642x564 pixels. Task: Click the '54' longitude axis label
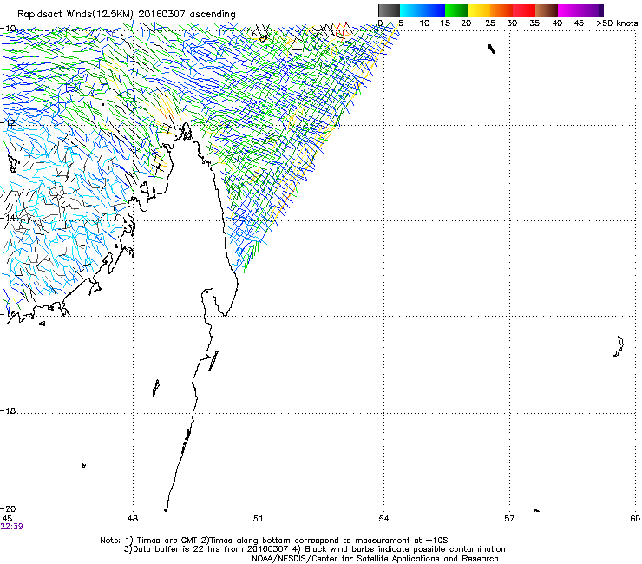tap(383, 519)
